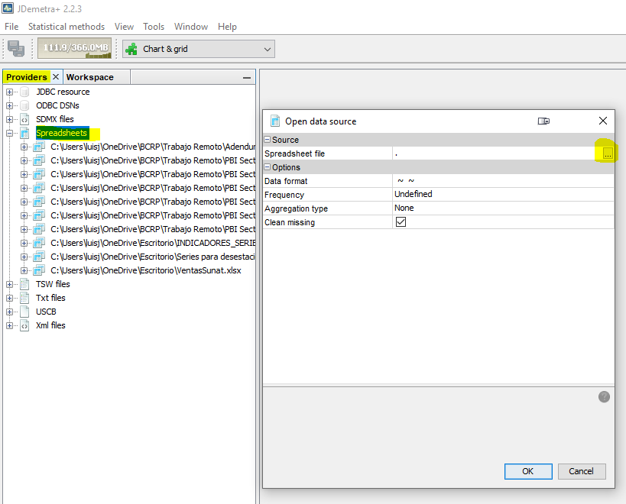Click the USCB provider icon
Image resolution: width=626 pixels, height=504 pixels.
(24, 312)
